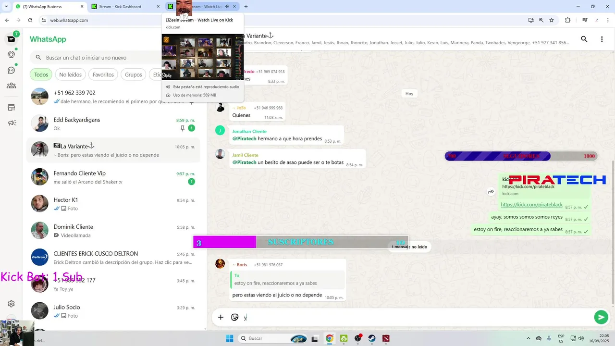Image resolution: width=615 pixels, height=346 pixels.
Task: Switch to the Stream - Kick Dashboard tab
Action: 125,6
